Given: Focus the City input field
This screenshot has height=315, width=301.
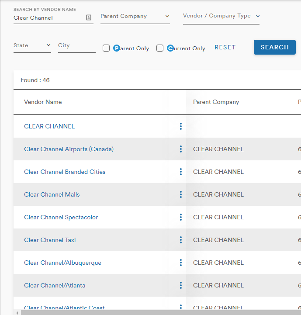Looking at the screenshot, I should [77, 45].
